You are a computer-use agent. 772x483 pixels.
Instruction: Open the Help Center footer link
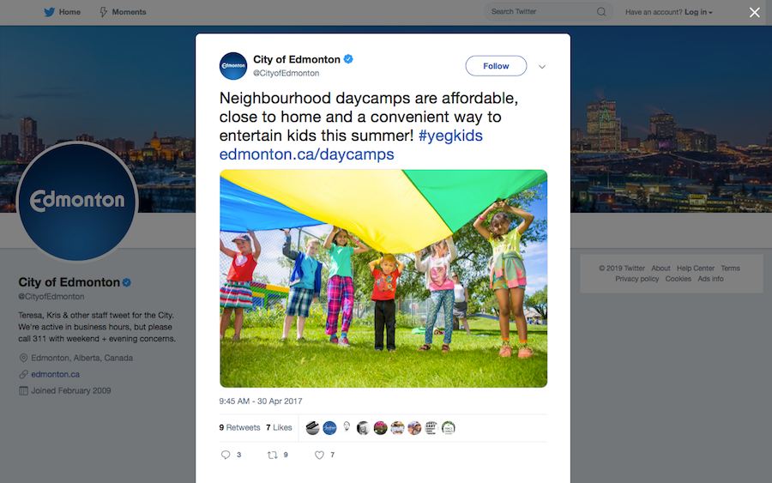coord(695,269)
